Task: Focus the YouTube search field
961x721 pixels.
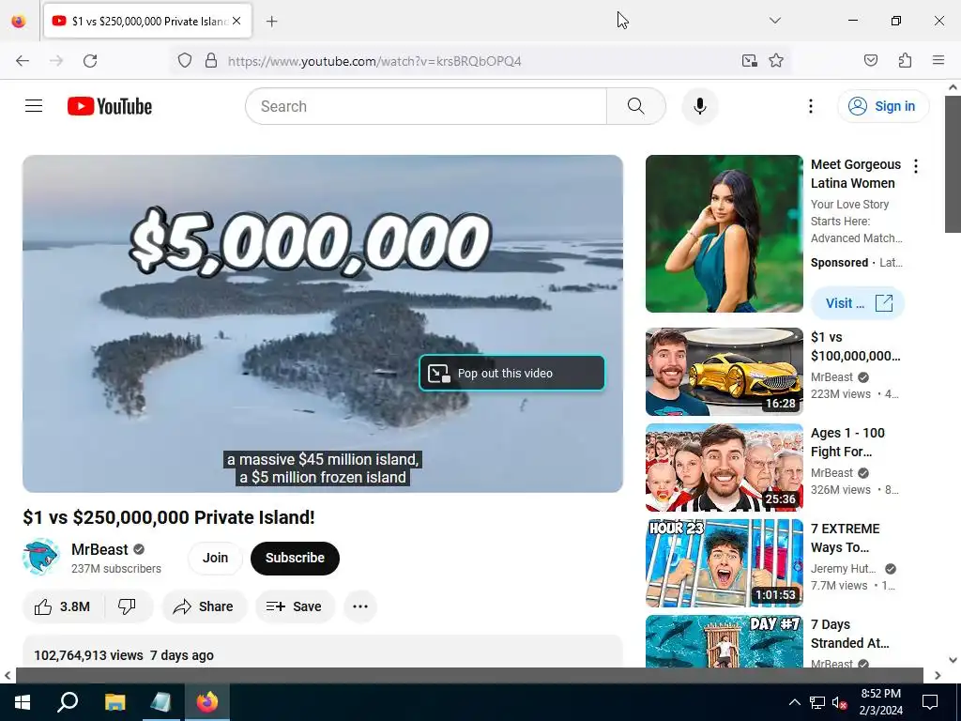Action: [x=427, y=106]
